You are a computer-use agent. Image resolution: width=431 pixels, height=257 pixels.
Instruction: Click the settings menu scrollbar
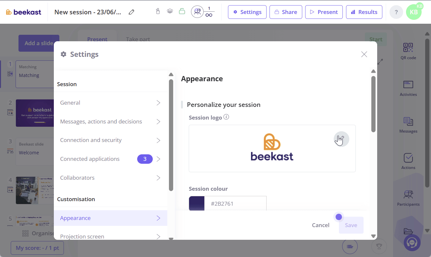click(171, 135)
